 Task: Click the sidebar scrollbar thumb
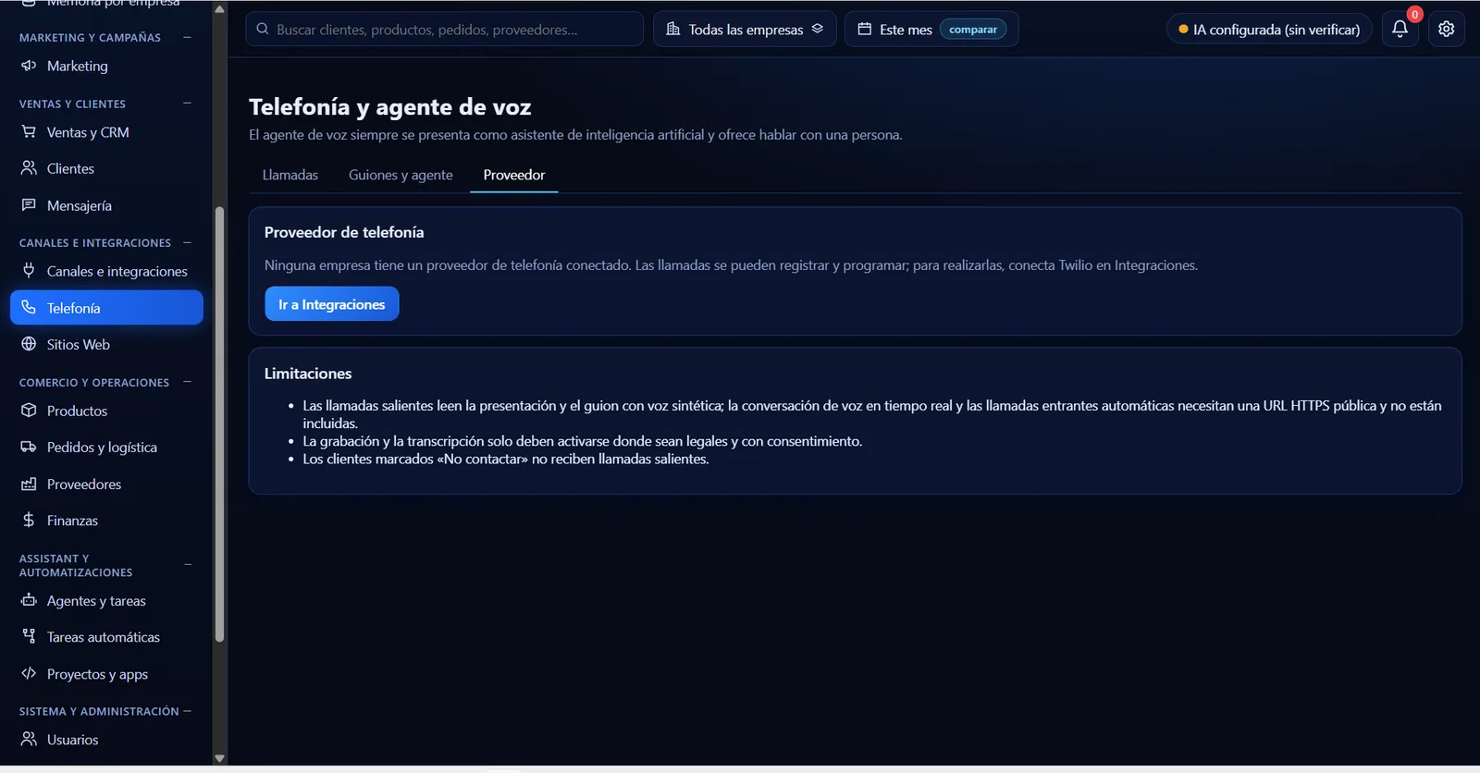219,423
